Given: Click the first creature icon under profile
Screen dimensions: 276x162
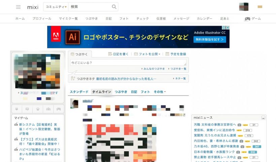Looking at the screenshot, I should 18,109.
